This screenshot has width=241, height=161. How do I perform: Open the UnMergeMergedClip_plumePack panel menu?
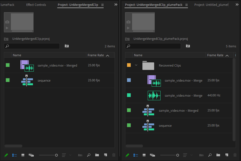click(x=186, y=5)
